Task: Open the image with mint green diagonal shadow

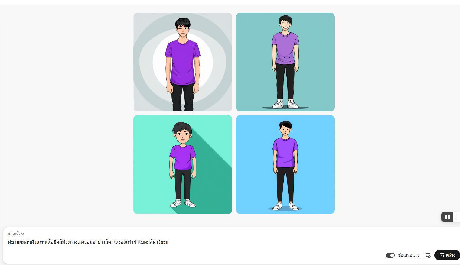Action: (183, 164)
